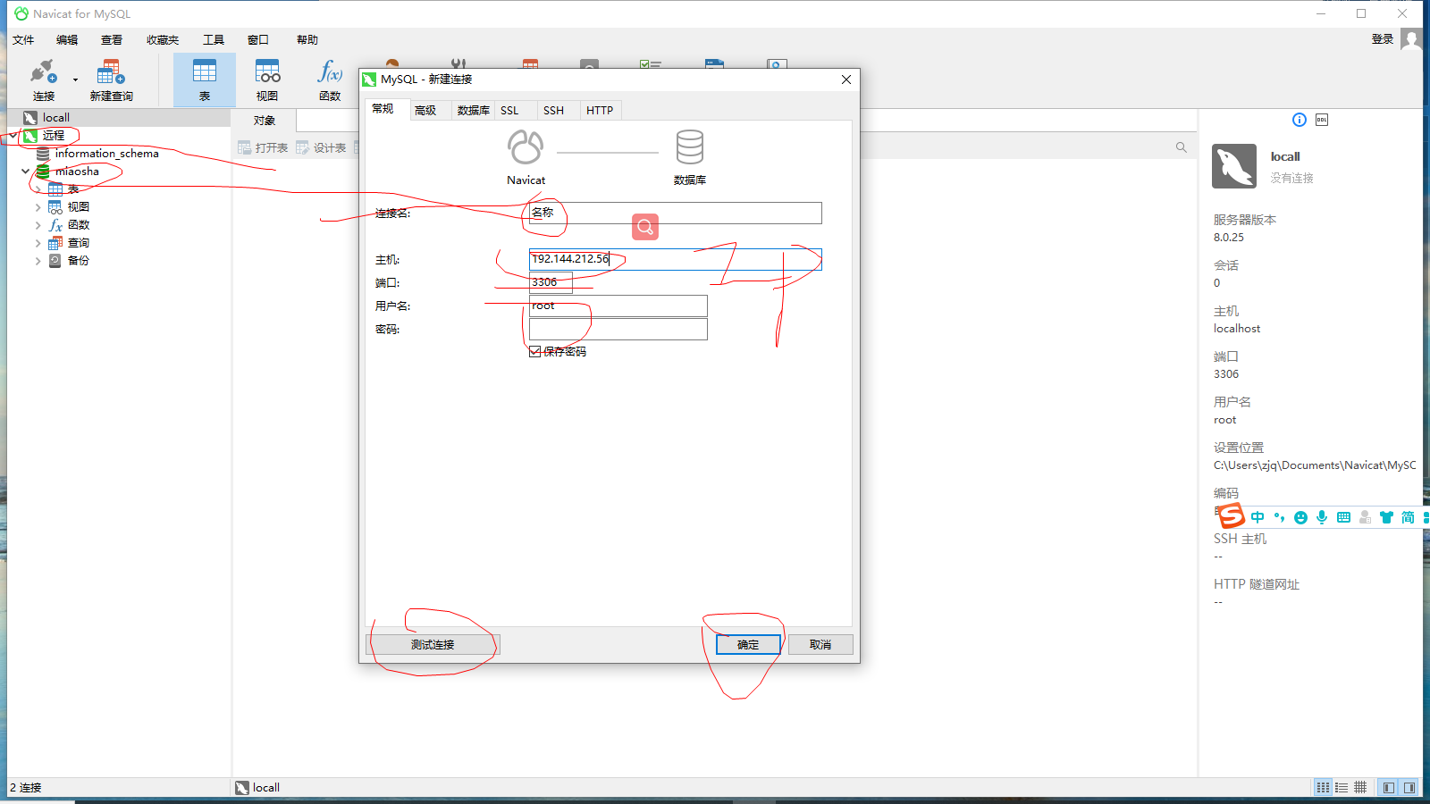Click the 确定 button

[748, 644]
